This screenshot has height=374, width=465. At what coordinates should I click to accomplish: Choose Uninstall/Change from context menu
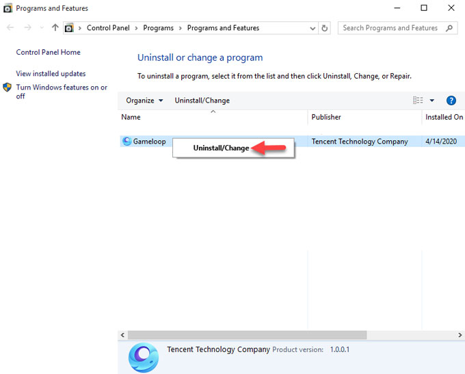(233, 148)
